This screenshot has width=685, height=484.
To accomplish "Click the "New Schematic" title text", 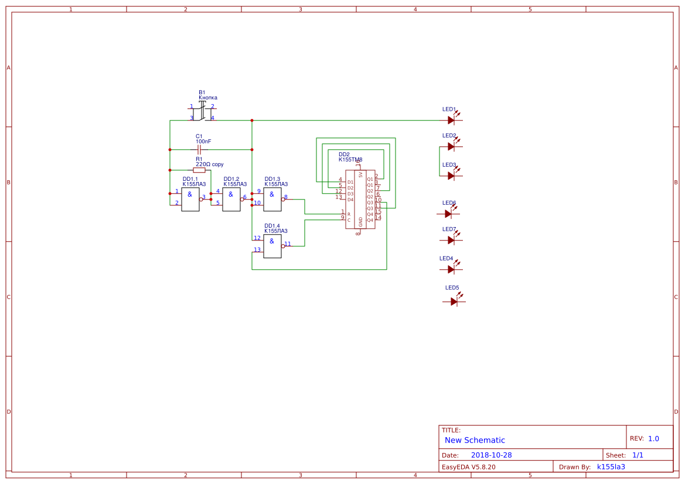I will click(475, 440).
